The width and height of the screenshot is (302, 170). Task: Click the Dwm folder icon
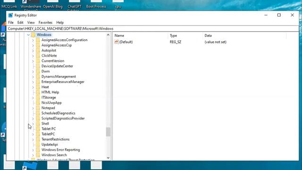(x=38, y=71)
